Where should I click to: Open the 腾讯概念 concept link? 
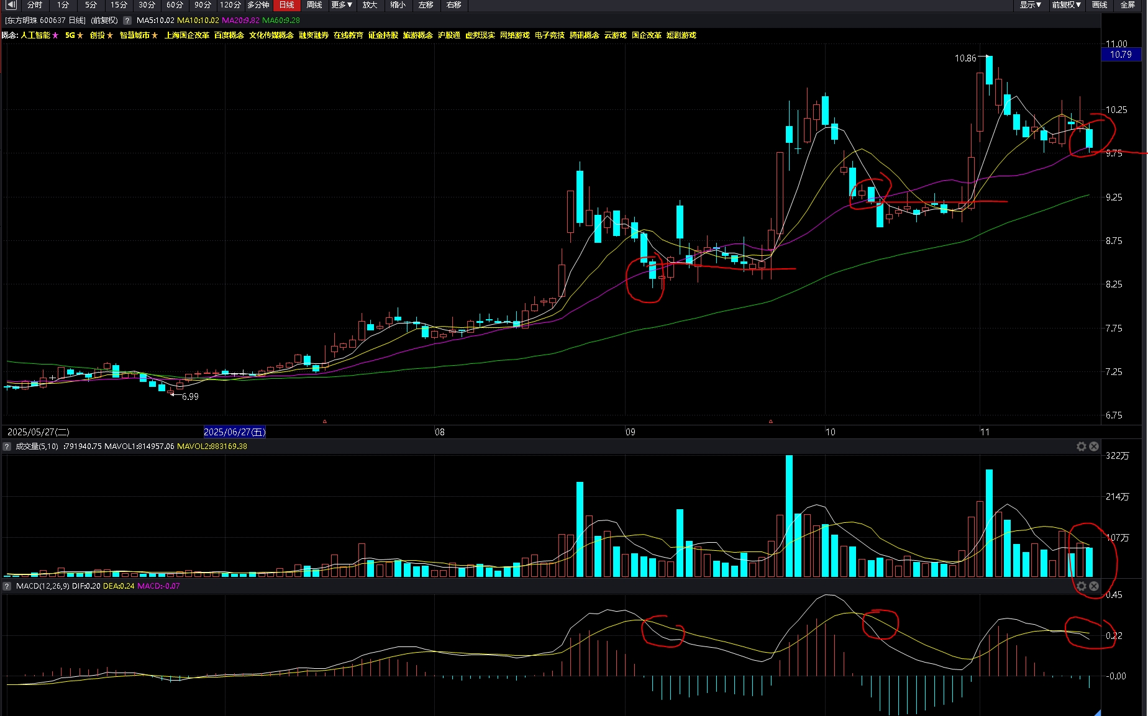585,35
